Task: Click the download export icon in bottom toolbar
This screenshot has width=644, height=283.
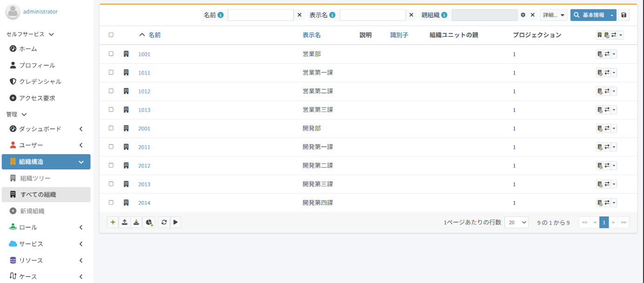Action: click(x=136, y=222)
